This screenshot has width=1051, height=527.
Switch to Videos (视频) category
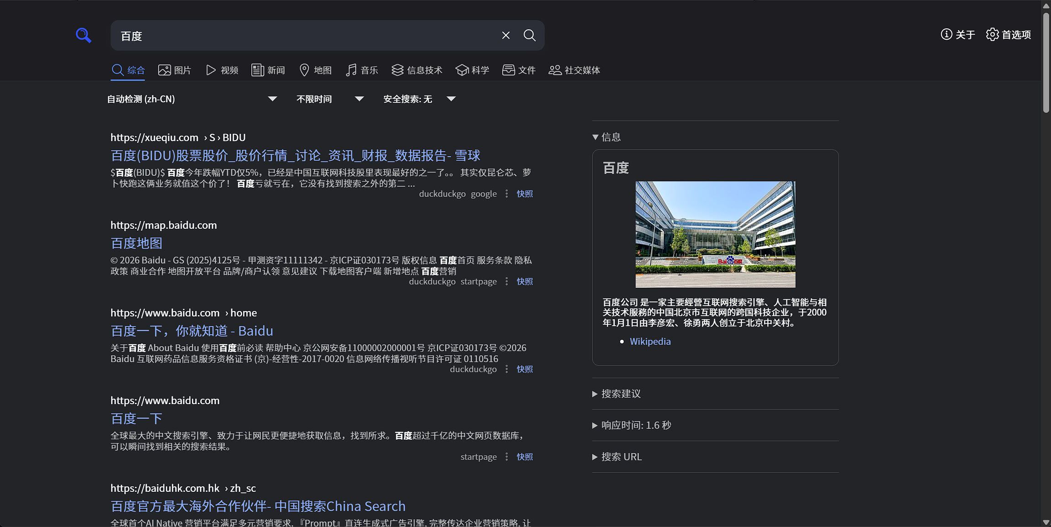pos(222,70)
